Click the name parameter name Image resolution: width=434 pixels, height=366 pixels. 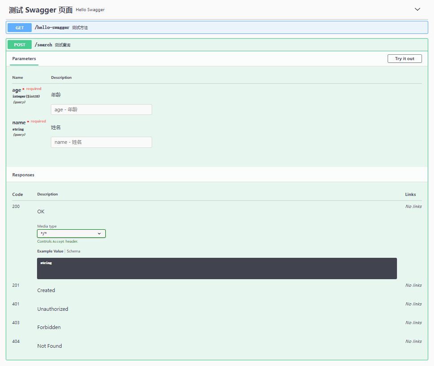(x=19, y=122)
